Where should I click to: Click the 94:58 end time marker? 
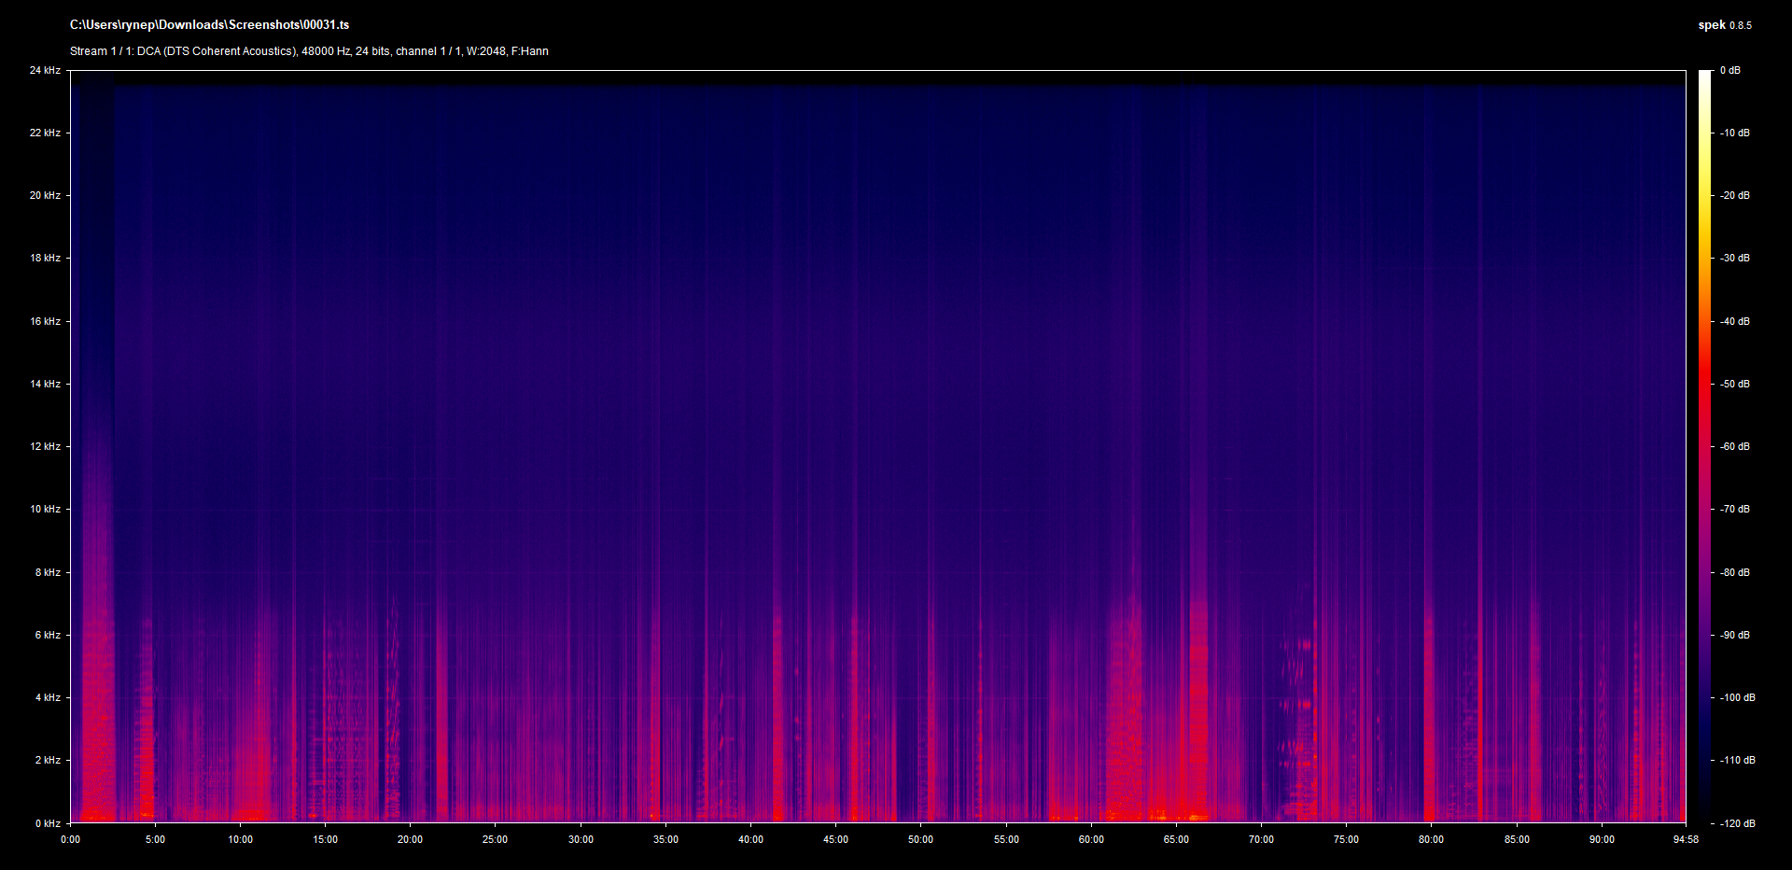1686,839
